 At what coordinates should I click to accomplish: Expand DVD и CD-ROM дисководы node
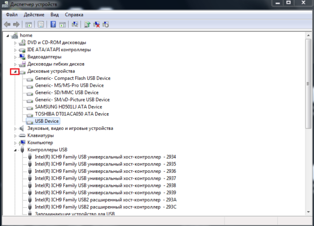point(15,43)
